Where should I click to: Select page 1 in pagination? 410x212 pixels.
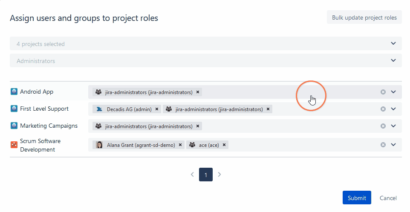[x=206, y=175]
